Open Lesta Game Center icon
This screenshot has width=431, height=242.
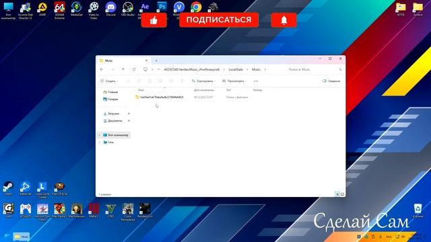(42, 190)
